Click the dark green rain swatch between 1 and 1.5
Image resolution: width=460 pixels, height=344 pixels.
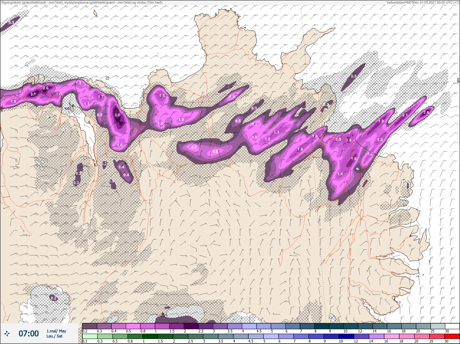149,336
